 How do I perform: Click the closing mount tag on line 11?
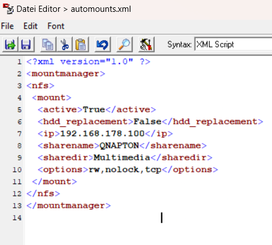click(54, 182)
